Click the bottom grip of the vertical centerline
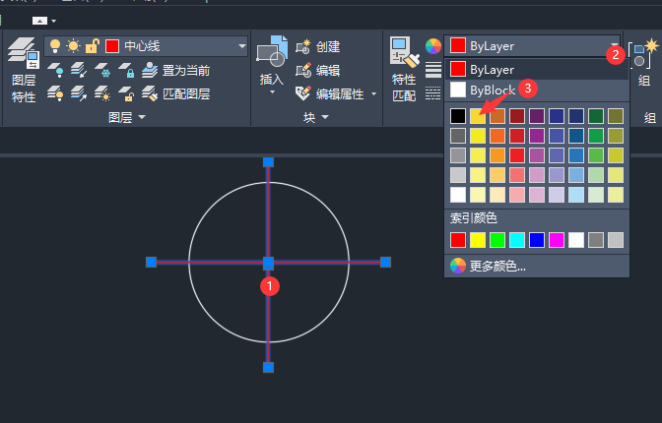The width and height of the screenshot is (662, 423). (x=269, y=367)
